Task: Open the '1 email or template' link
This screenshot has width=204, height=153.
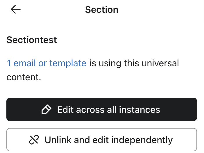Action: click(x=46, y=63)
